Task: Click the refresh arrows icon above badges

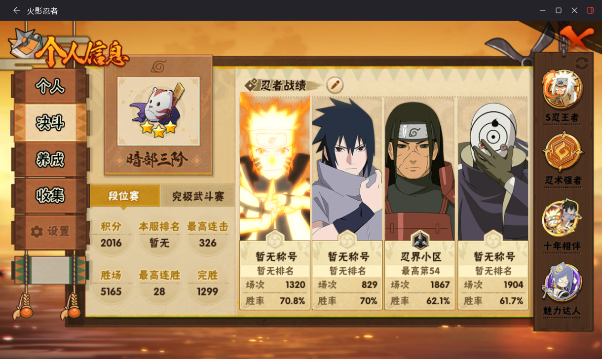Action: coord(582,63)
